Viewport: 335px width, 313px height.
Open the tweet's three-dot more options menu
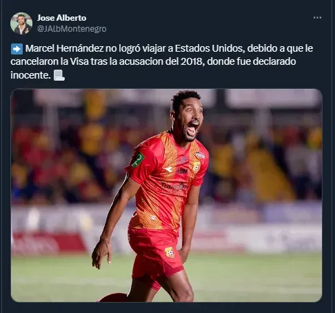pyautogui.click(x=317, y=18)
